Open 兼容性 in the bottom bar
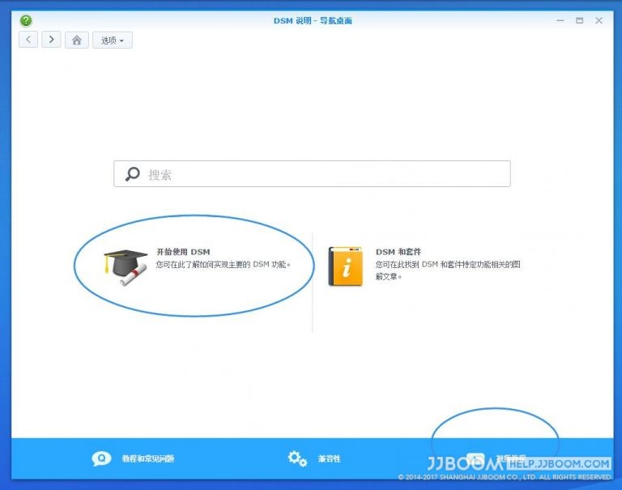The width and height of the screenshot is (622, 490). coord(330,458)
